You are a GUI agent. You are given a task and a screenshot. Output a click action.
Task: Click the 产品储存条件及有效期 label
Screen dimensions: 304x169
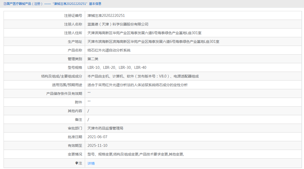point(64,94)
